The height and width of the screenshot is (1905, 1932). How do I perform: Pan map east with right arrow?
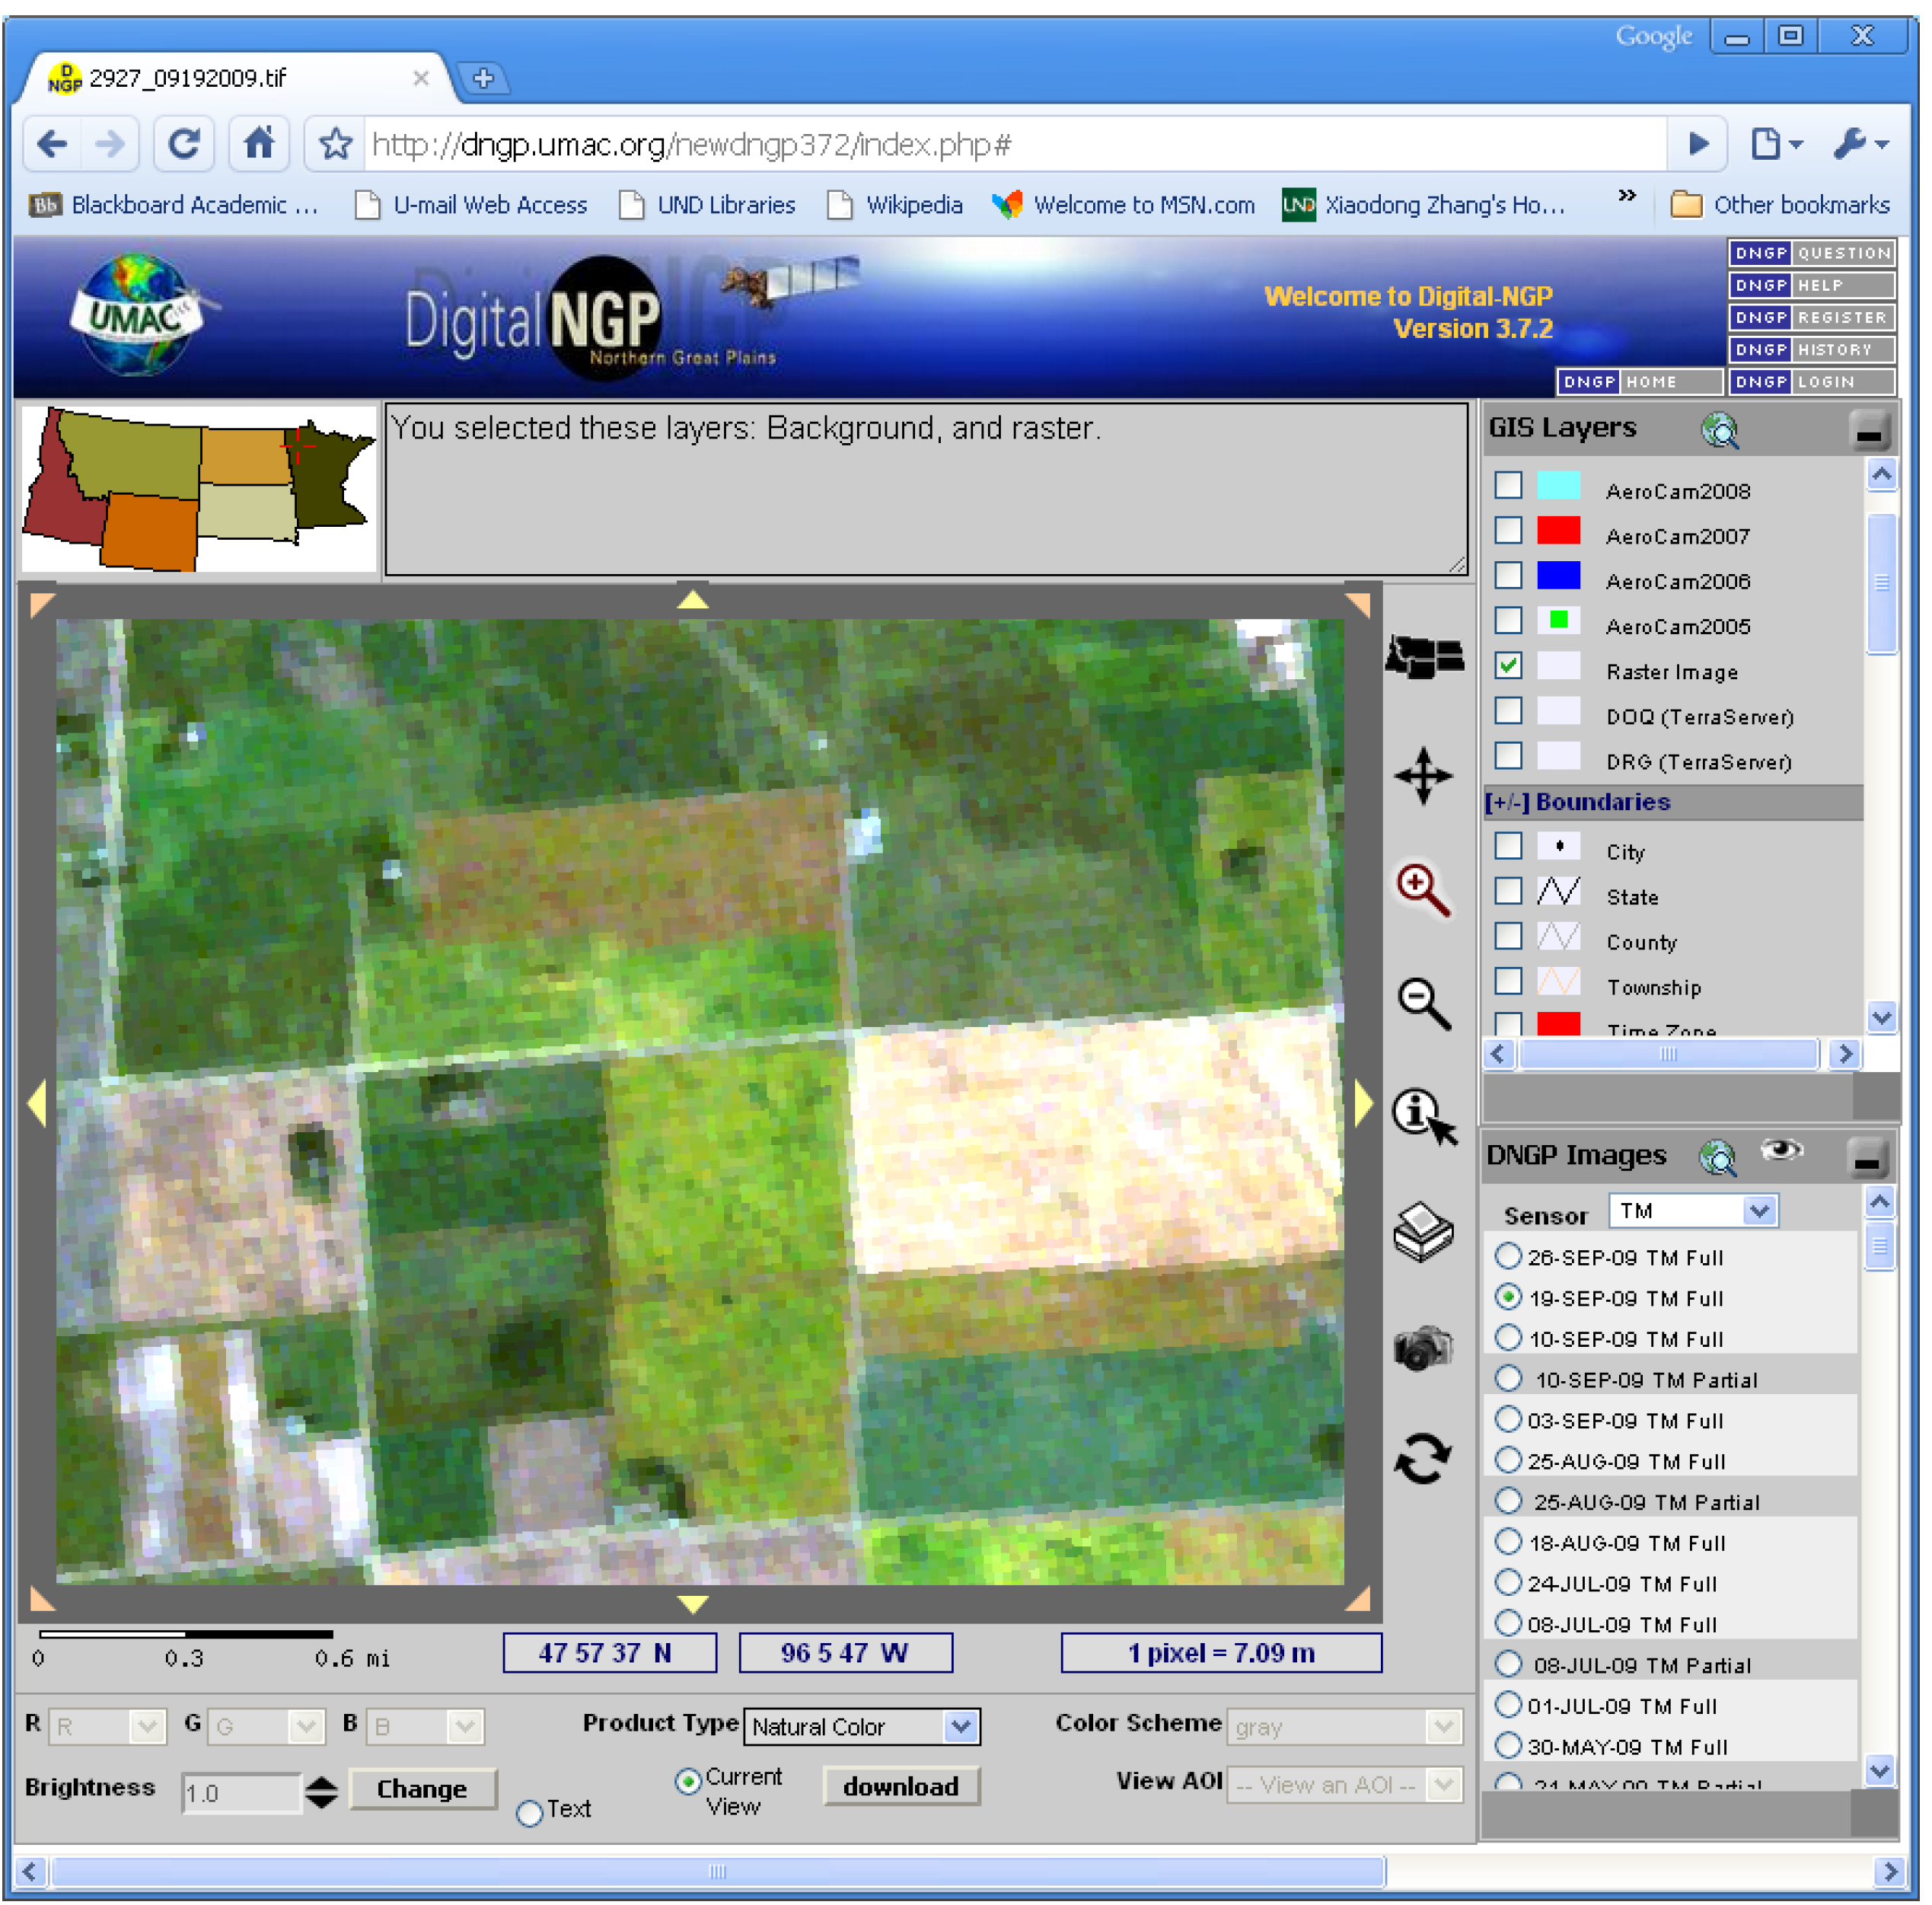point(1365,1105)
